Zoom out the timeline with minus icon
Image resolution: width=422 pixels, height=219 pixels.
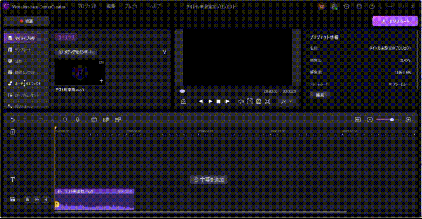click(x=370, y=119)
